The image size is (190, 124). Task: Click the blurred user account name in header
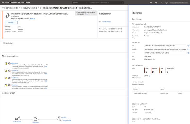click(179, 2)
